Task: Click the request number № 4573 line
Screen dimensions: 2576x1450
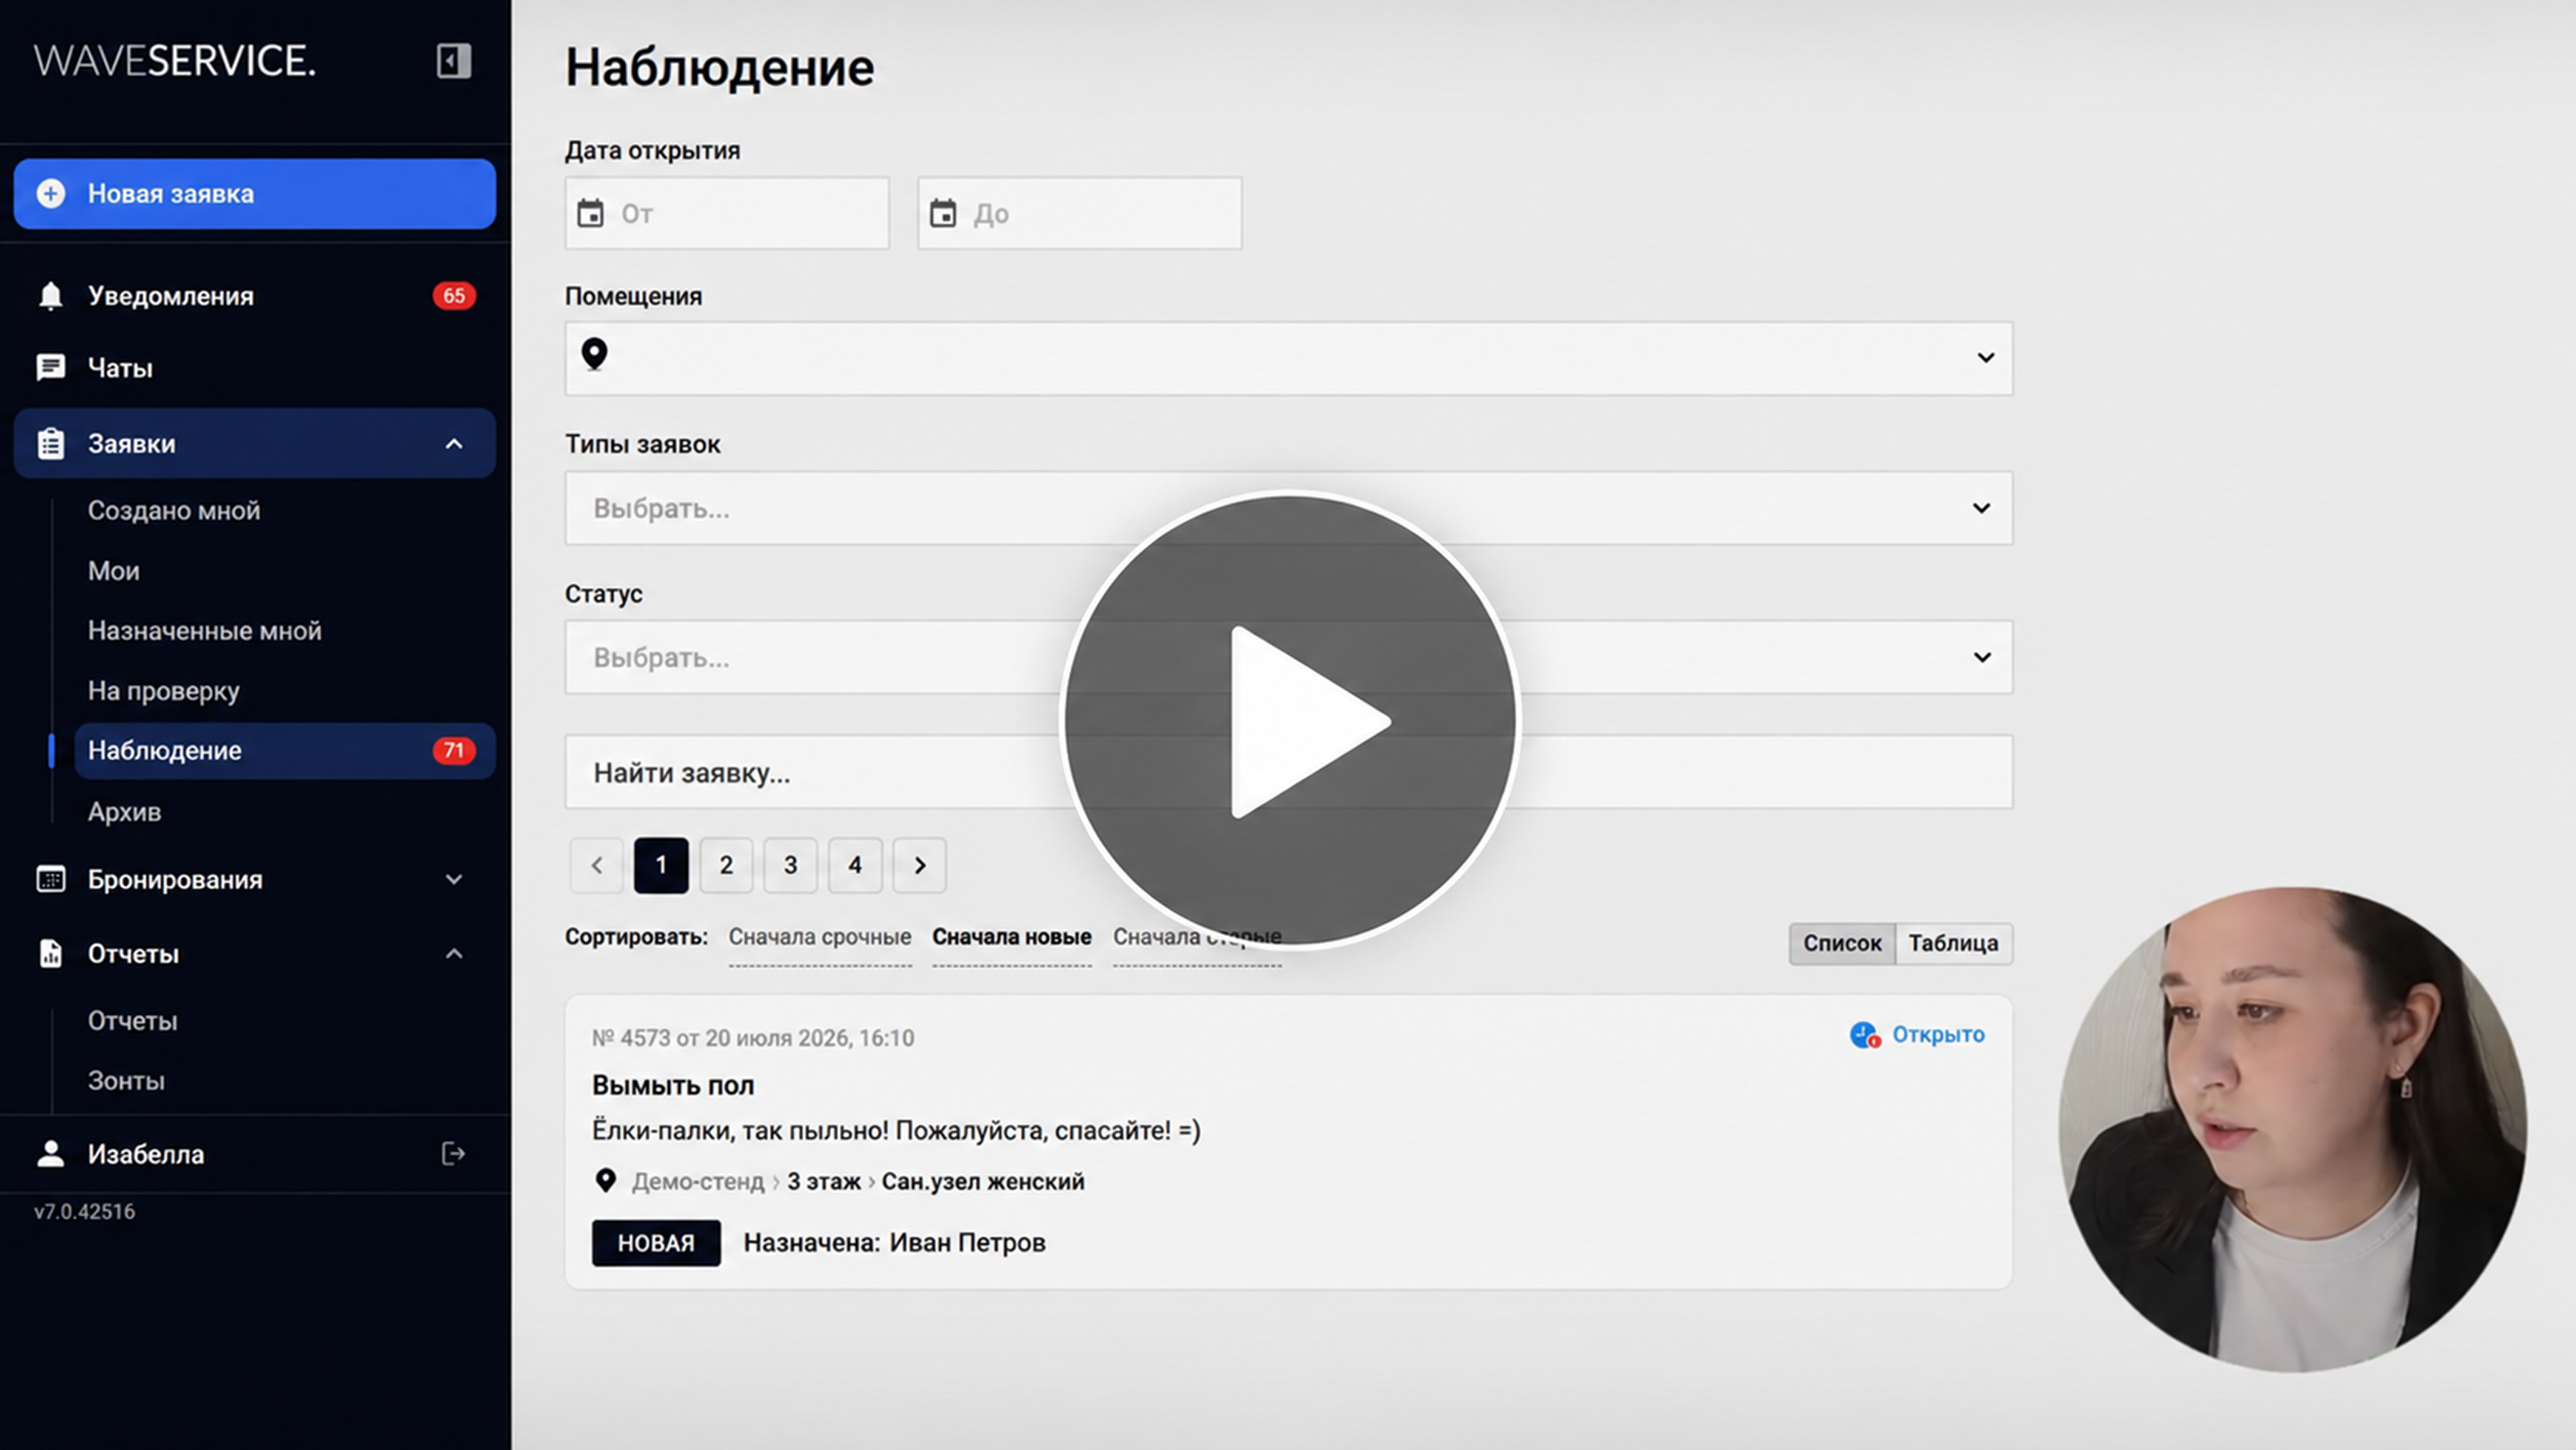Action: (753, 1038)
